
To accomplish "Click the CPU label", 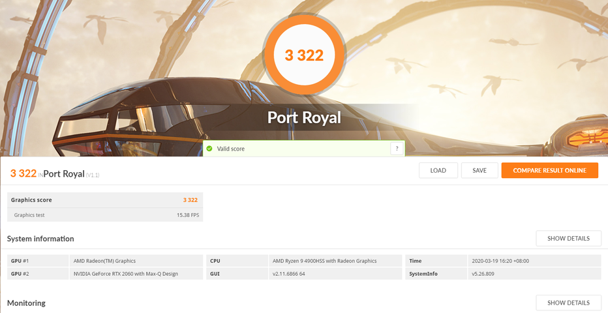I will tap(215, 261).
